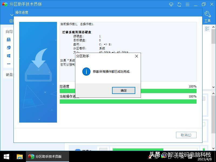
Task: Refresh disk information using the refresh icon
Action: (x=179, y=4)
